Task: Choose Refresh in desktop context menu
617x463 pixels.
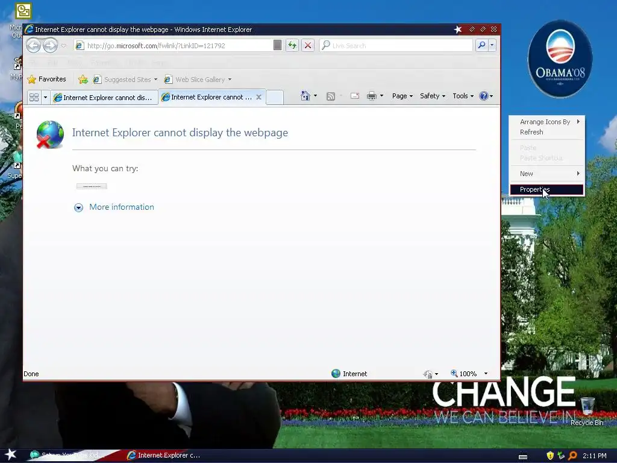Action: (x=547, y=132)
